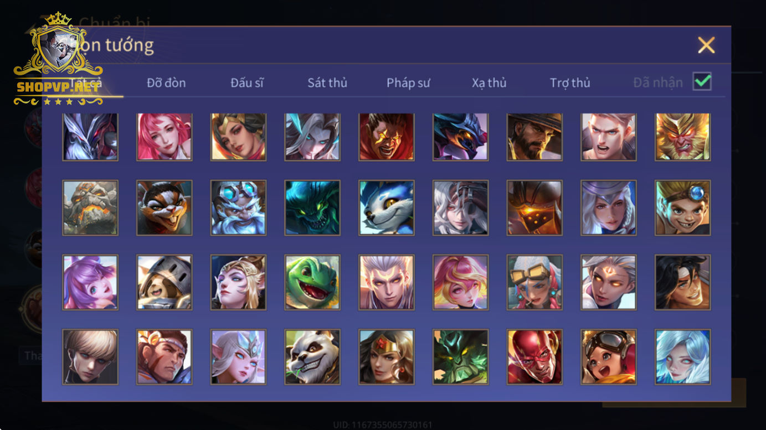766x430 pixels.
Task: Close the hero selection dialog
Action: click(x=706, y=45)
